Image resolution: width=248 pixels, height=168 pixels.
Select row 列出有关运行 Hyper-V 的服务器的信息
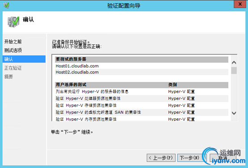[x=141, y=91]
